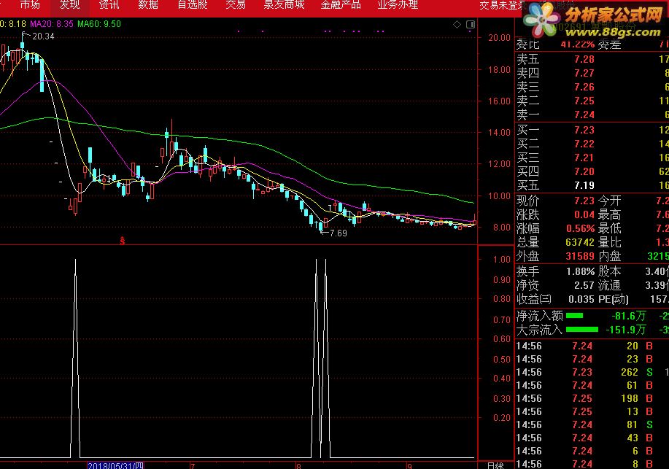Select the 买四 7.20 bid row
Viewport: 669px width, 469px height.
point(592,171)
